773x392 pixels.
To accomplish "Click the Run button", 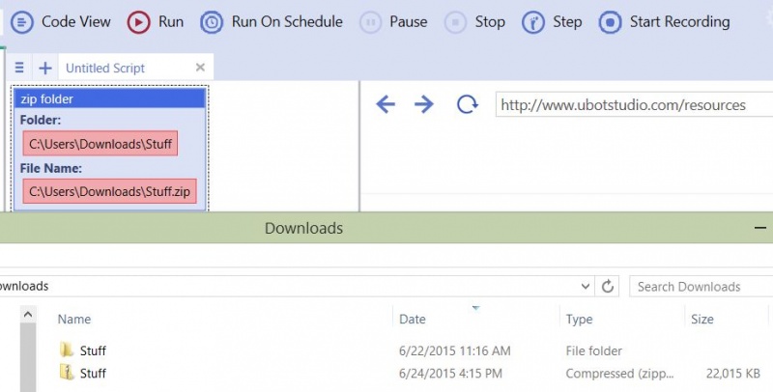I will (156, 22).
